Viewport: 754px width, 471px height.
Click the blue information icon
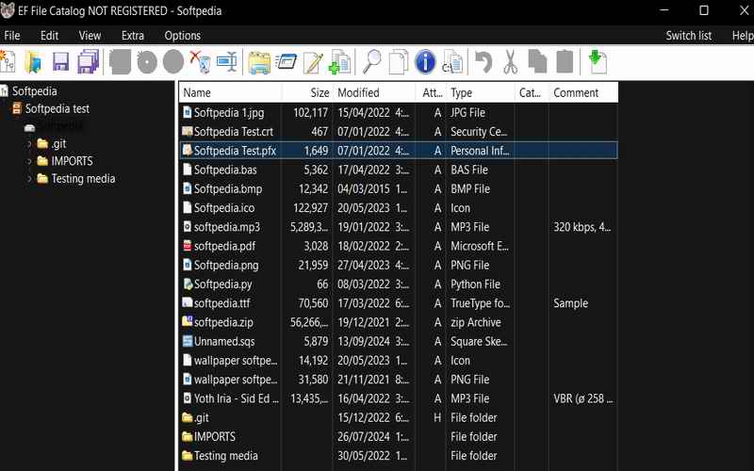[x=425, y=62]
